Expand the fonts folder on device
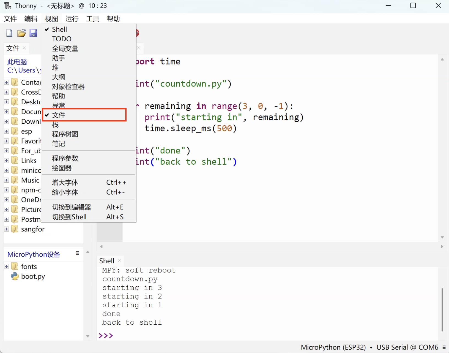The height and width of the screenshot is (353, 449). coord(7,267)
